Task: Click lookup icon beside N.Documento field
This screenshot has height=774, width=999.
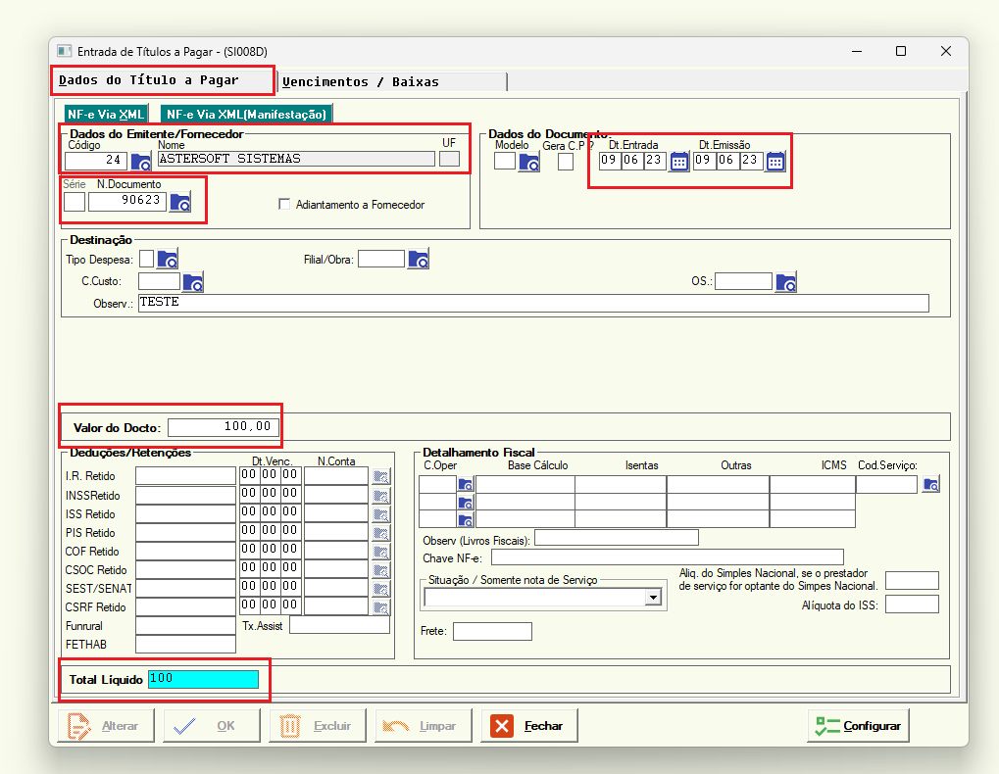Action: pos(180,203)
